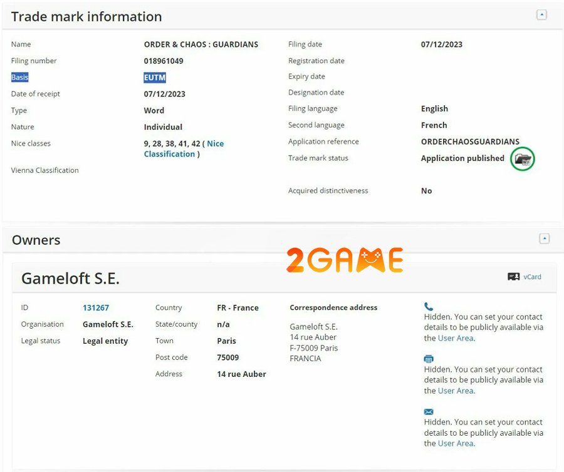Click the highlighted EUTM value
Viewport: 564px width, 472px height.
point(155,78)
